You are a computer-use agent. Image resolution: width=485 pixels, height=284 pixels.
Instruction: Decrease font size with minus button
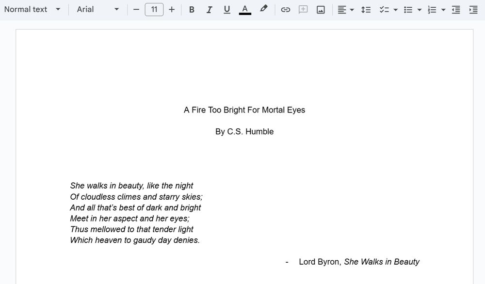pos(136,10)
